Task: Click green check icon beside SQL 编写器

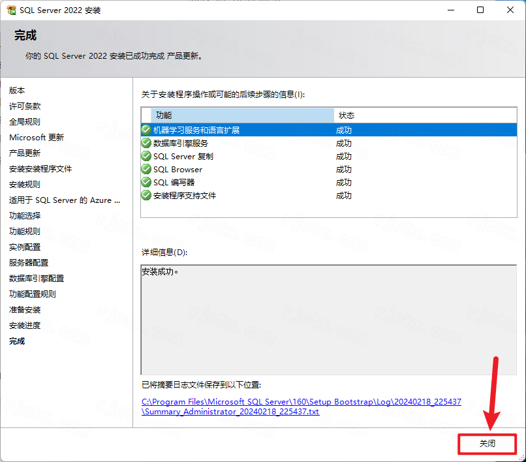Action: point(146,182)
